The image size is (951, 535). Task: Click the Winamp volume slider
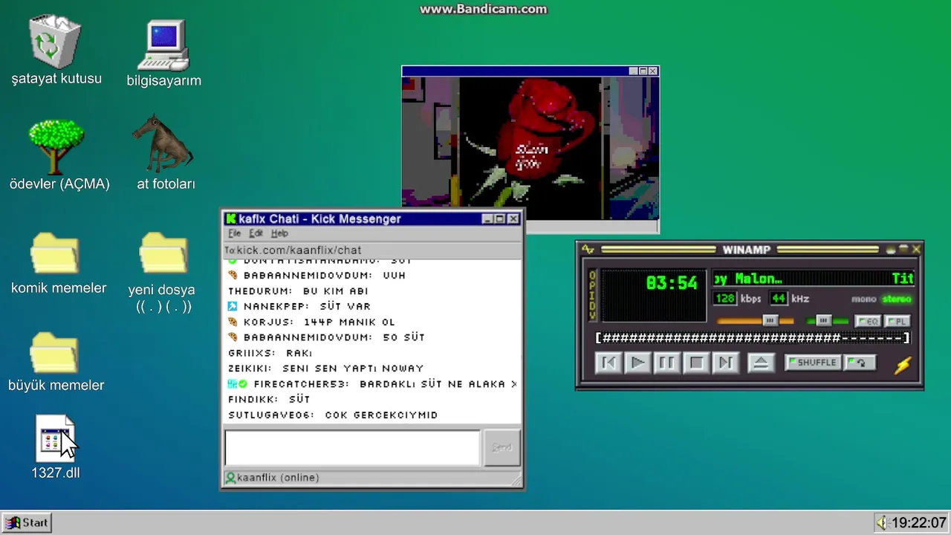[x=756, y=320]
